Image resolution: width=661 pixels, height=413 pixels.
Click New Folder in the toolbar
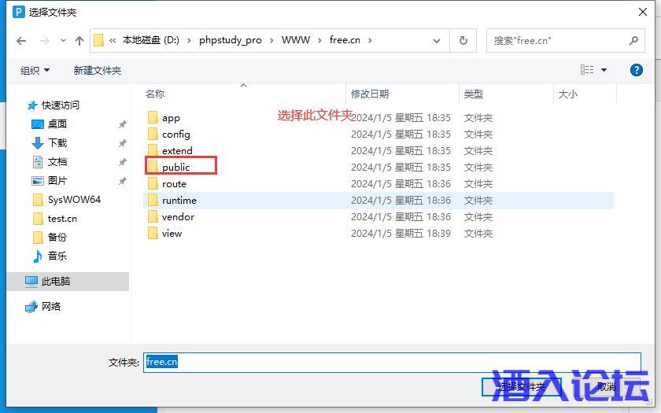[x=98, y=70]
